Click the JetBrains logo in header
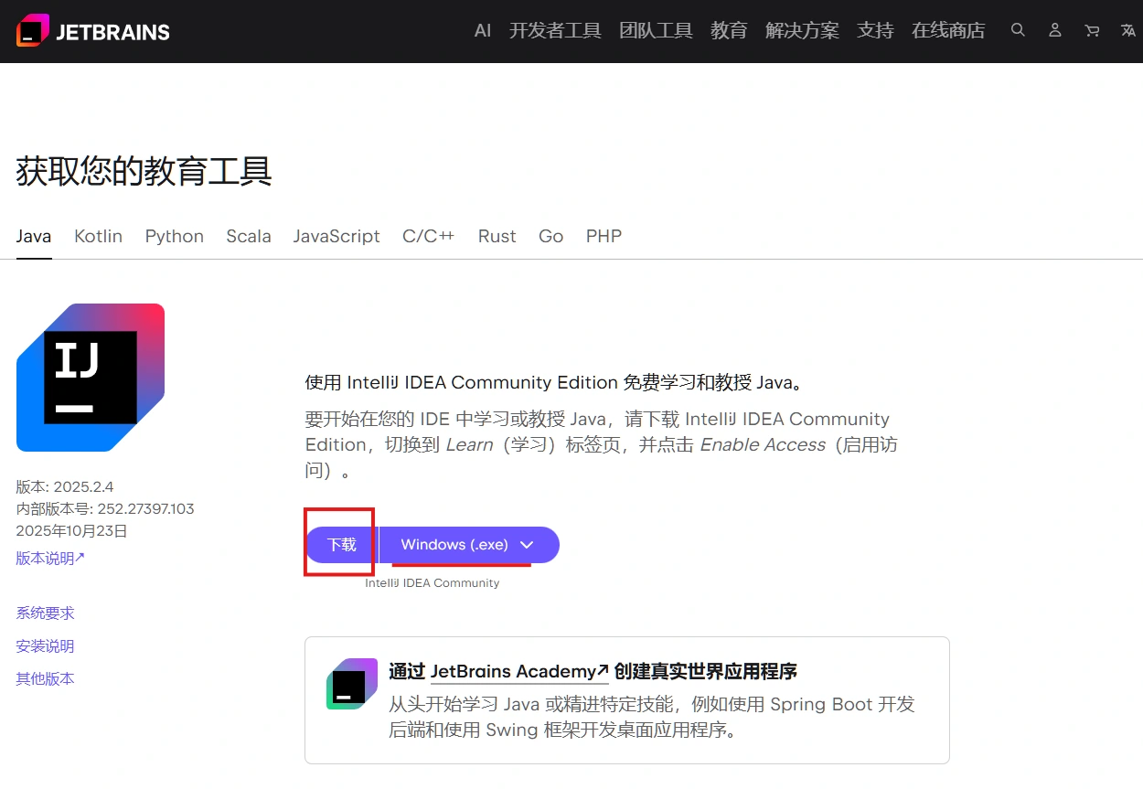 click(x=93, y=31)
